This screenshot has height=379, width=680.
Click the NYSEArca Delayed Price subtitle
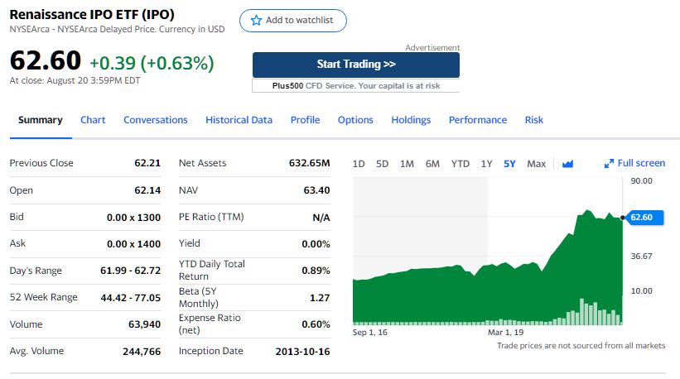(117, 30)
